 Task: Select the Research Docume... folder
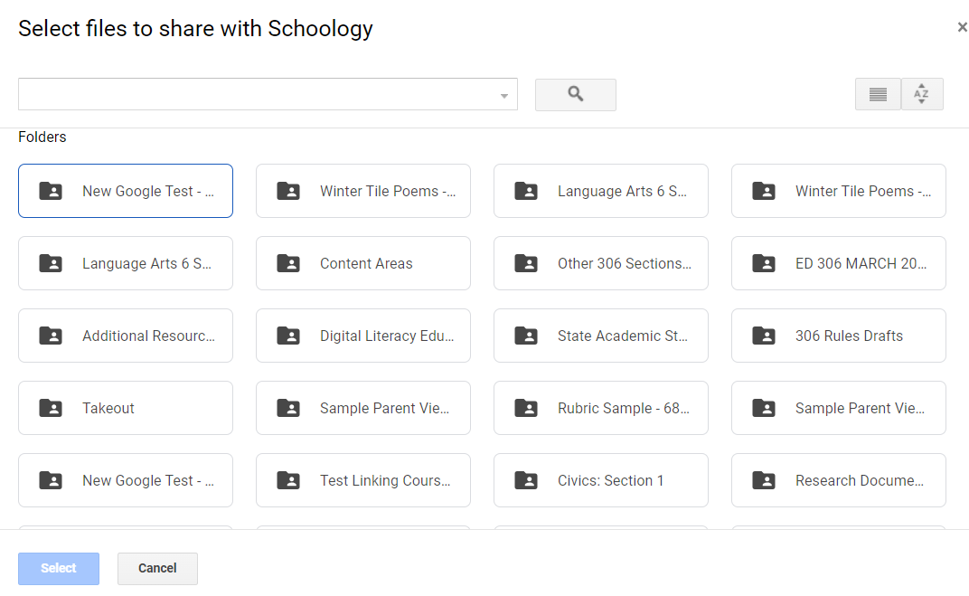839,480
